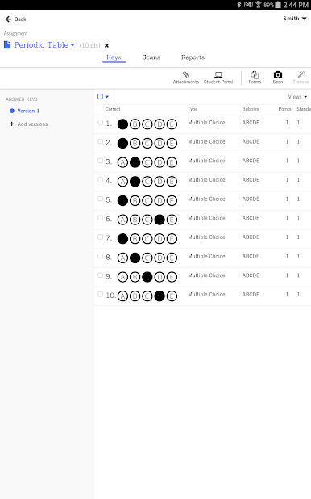Mark bubble C for question 8

tap(147, 258)
